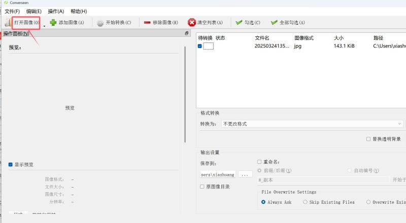Select the Overwrite Existing radio option

368,202
